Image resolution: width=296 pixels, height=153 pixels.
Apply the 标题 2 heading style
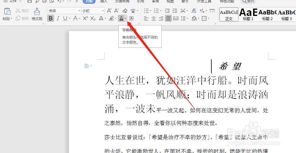pos(267,14)
